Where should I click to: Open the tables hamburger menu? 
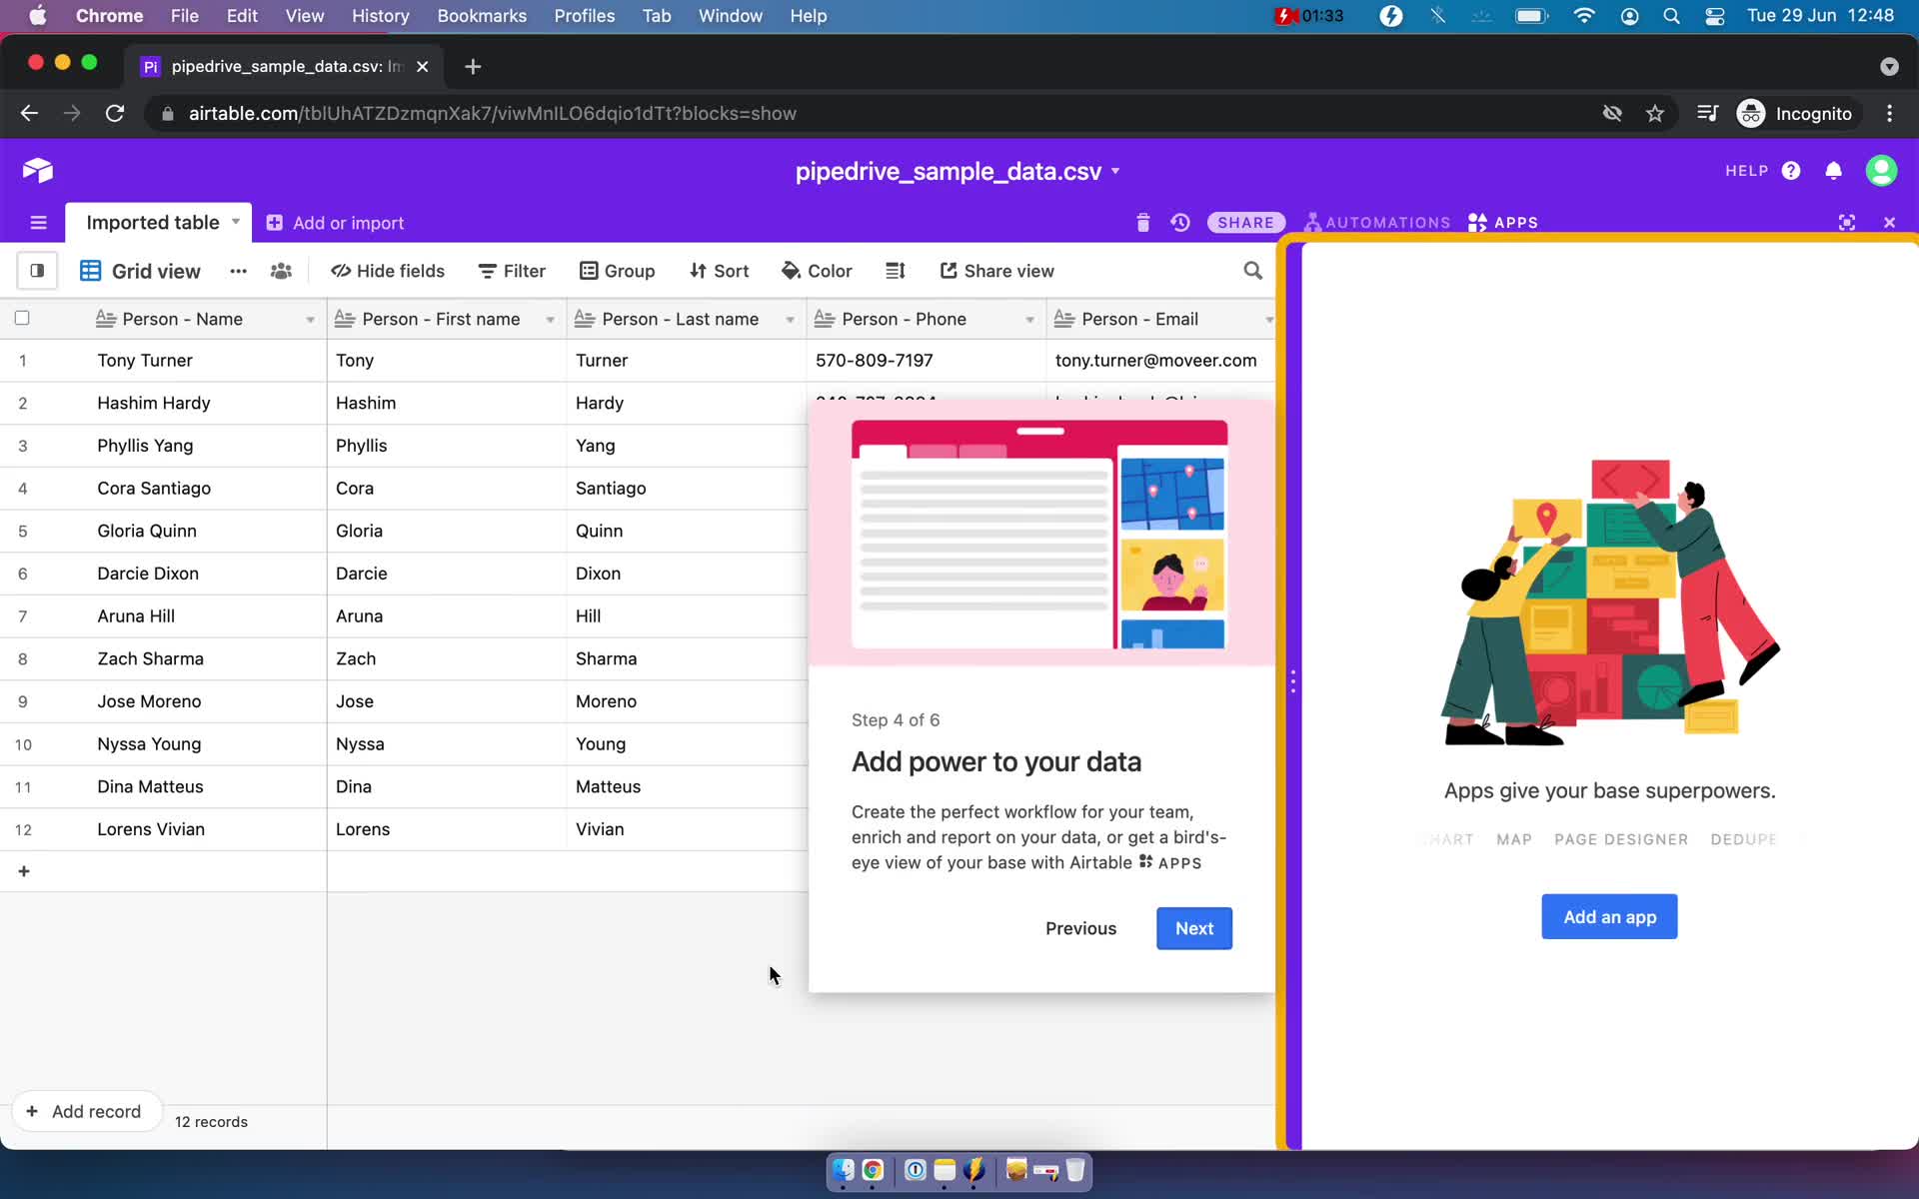(x=39, y=223)
